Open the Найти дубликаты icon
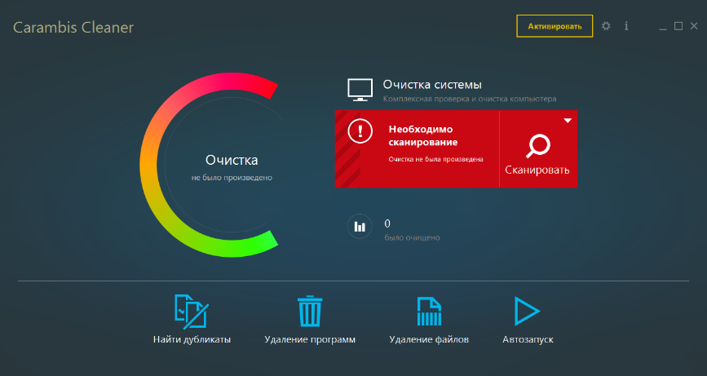This screenshot has height=376, width=707. click(x=192, y=311)
